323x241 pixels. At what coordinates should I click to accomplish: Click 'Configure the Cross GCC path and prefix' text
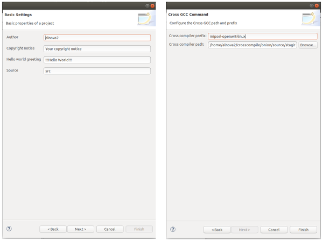(203, 23)
